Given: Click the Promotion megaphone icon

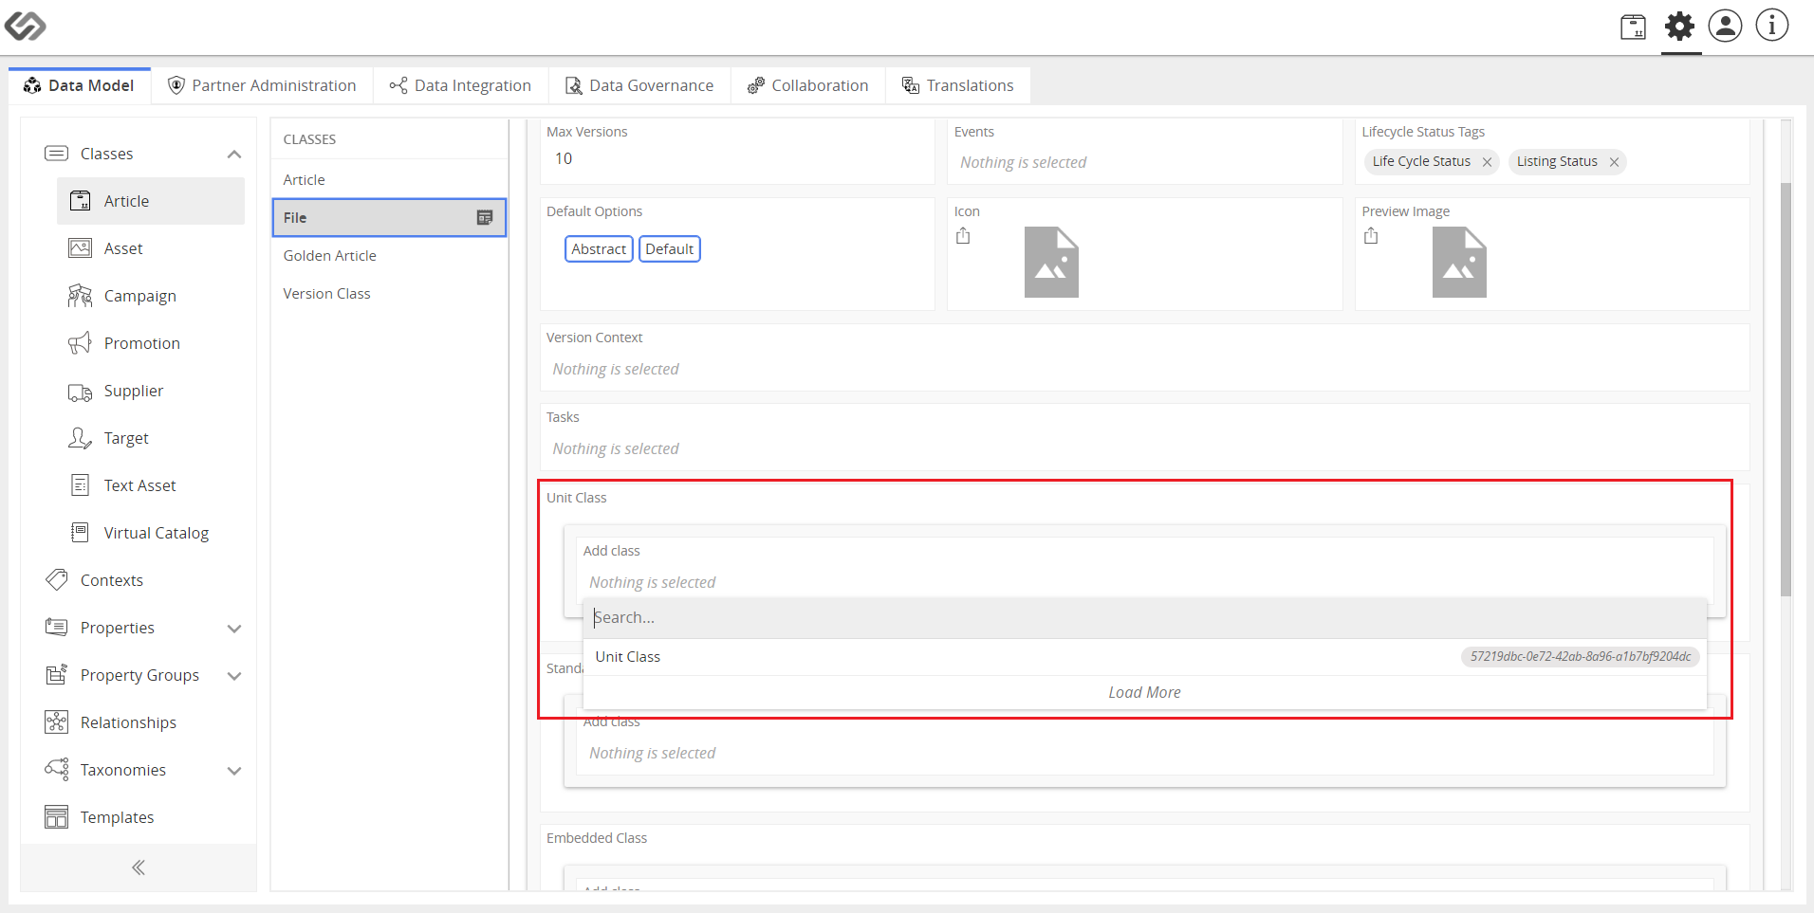Looking at the screenshot, I should 81,343.
